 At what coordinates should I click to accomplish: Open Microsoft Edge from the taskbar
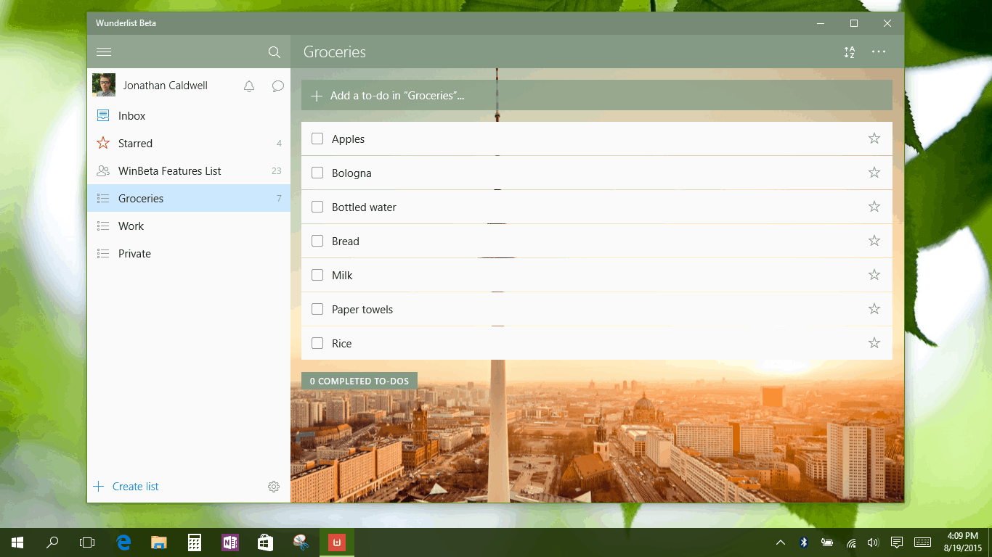coord(123,542)
